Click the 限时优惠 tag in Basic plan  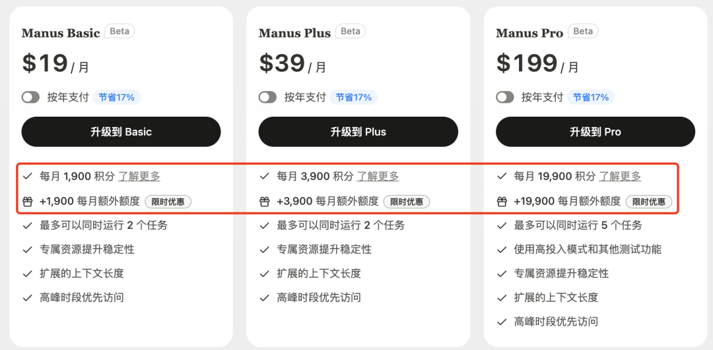168,202
